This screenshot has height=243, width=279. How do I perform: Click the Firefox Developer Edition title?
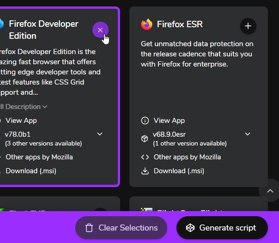click(43, 30)
